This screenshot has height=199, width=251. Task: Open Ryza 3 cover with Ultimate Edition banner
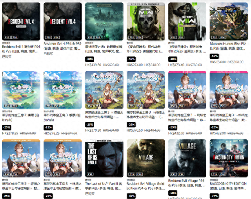click(63, 158)
